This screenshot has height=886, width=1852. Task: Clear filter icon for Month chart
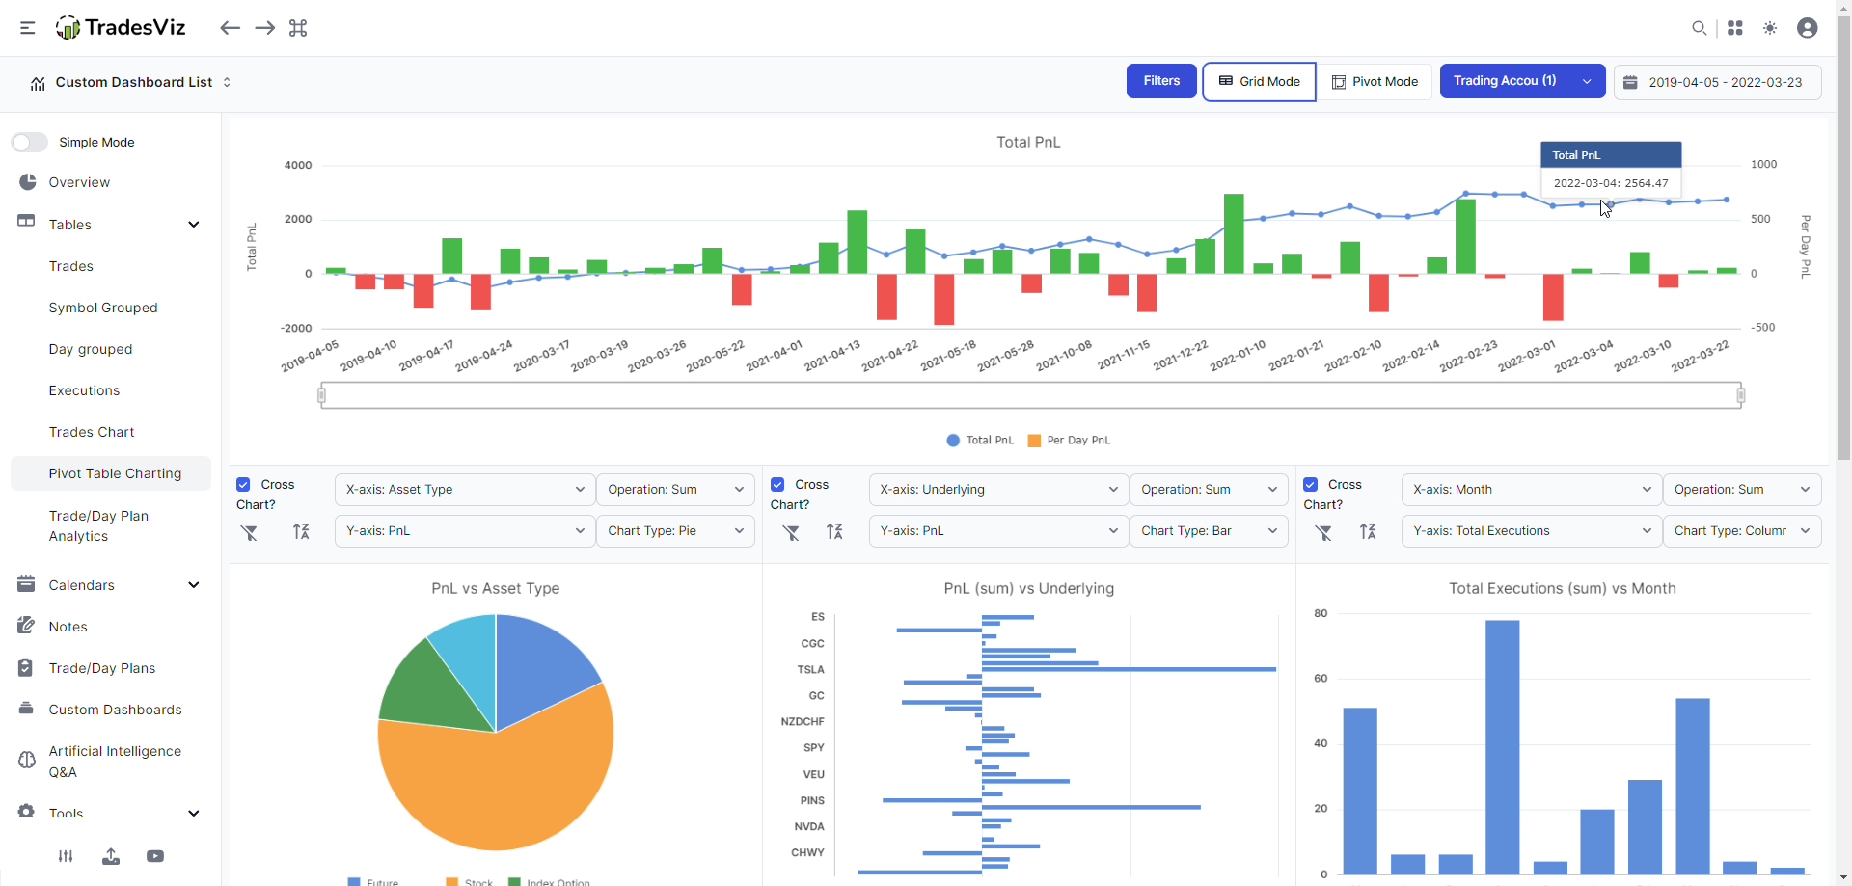tap(1323, 532)
